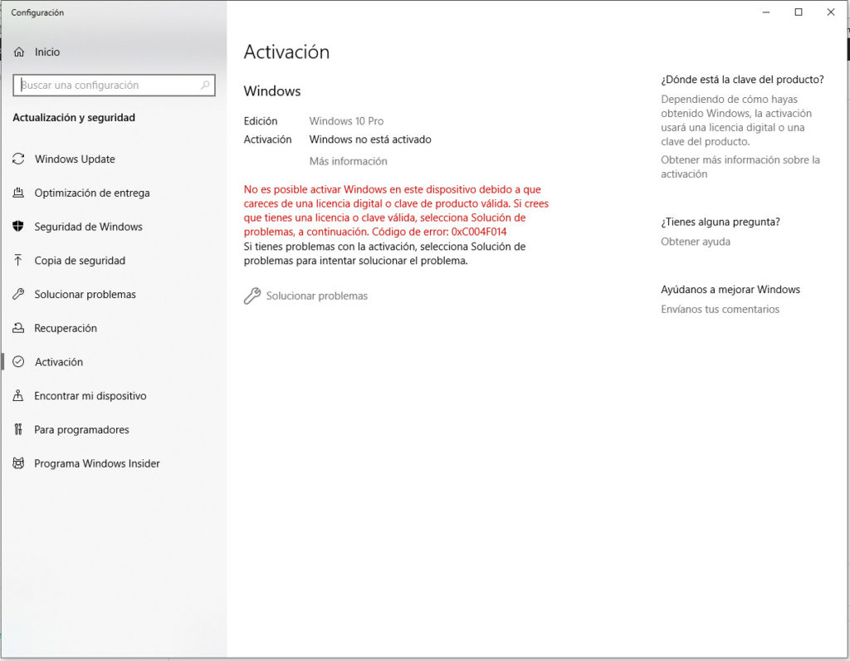Click Solucionar problemas link in the main panel
The height and width of the screenshot is (661, 850).
click(316, 296)
